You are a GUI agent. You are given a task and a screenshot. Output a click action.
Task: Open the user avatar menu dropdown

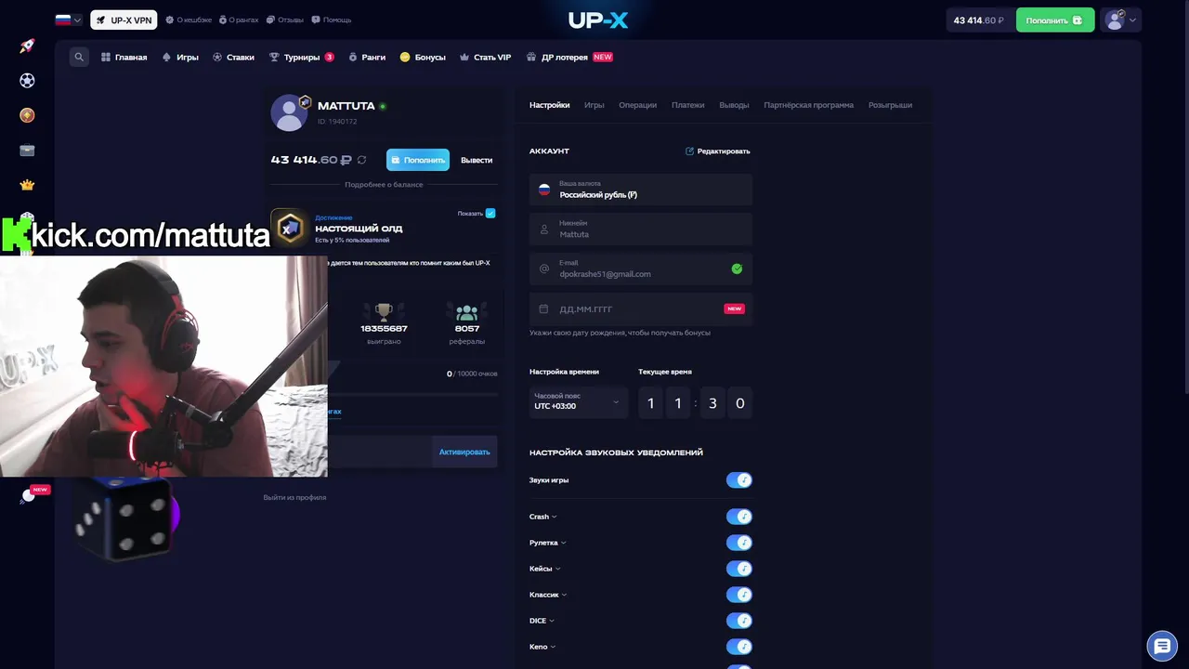[1121, 20]
